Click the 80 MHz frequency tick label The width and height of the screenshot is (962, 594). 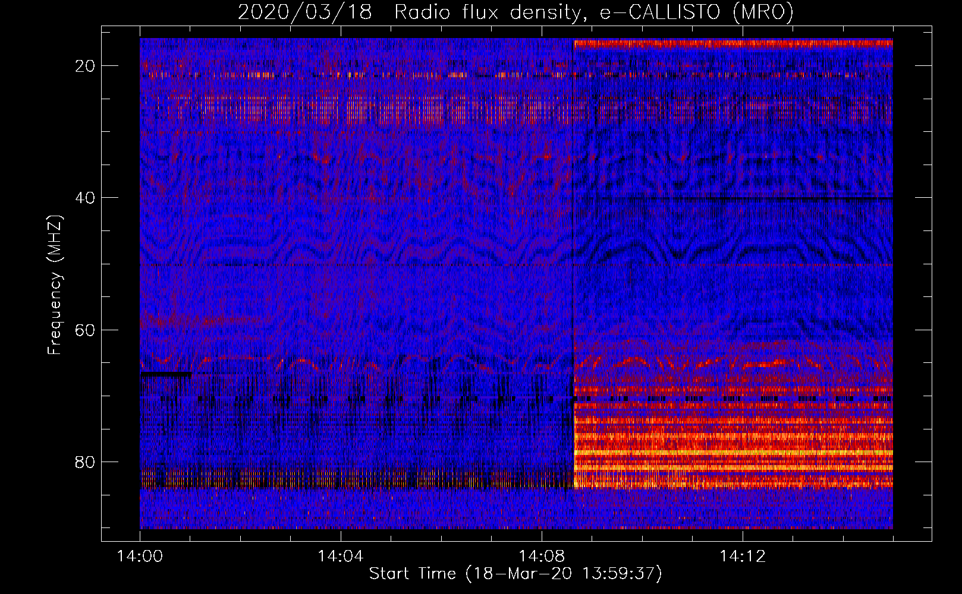86,462
